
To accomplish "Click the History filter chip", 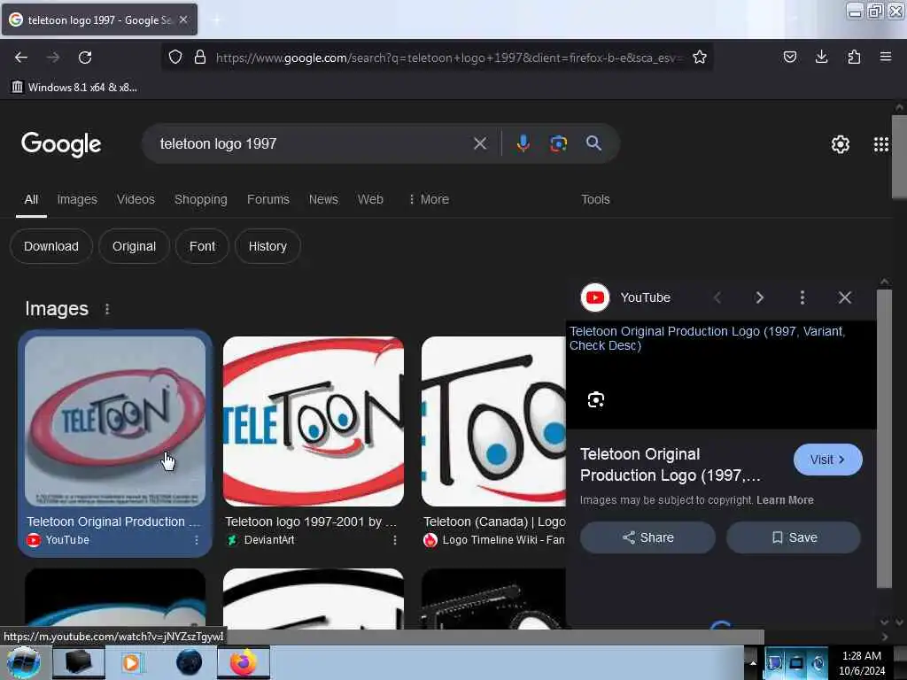I will (x=267, y=246).
